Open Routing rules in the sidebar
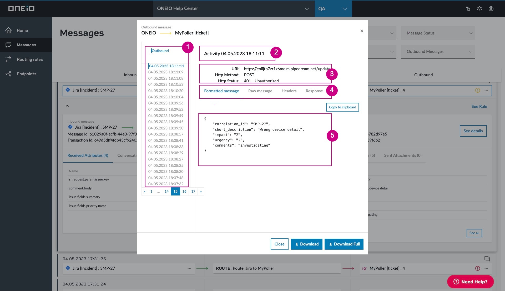The image size is (505, 291). click(26, 59)
